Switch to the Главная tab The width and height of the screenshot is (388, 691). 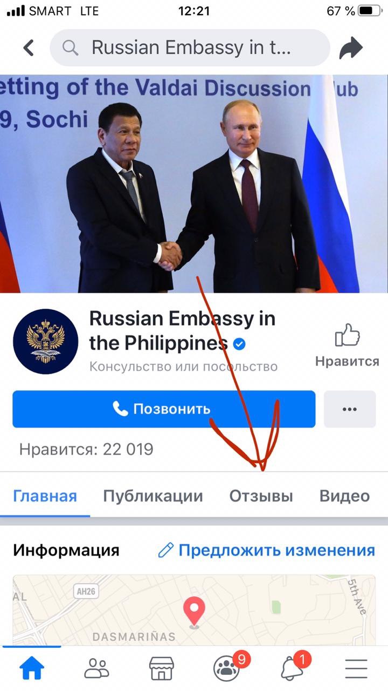[45, 496]
